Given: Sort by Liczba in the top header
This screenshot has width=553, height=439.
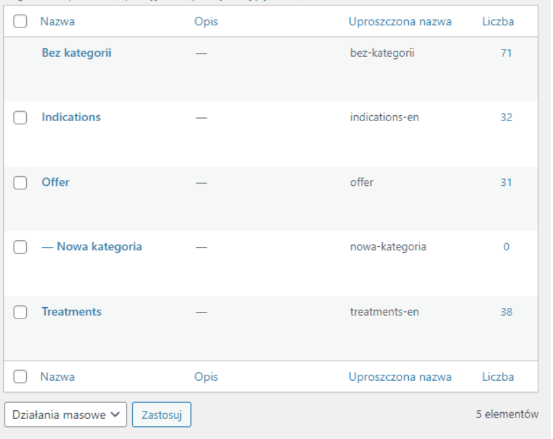Looking at the screenshot, I should [x=498, y=21].
